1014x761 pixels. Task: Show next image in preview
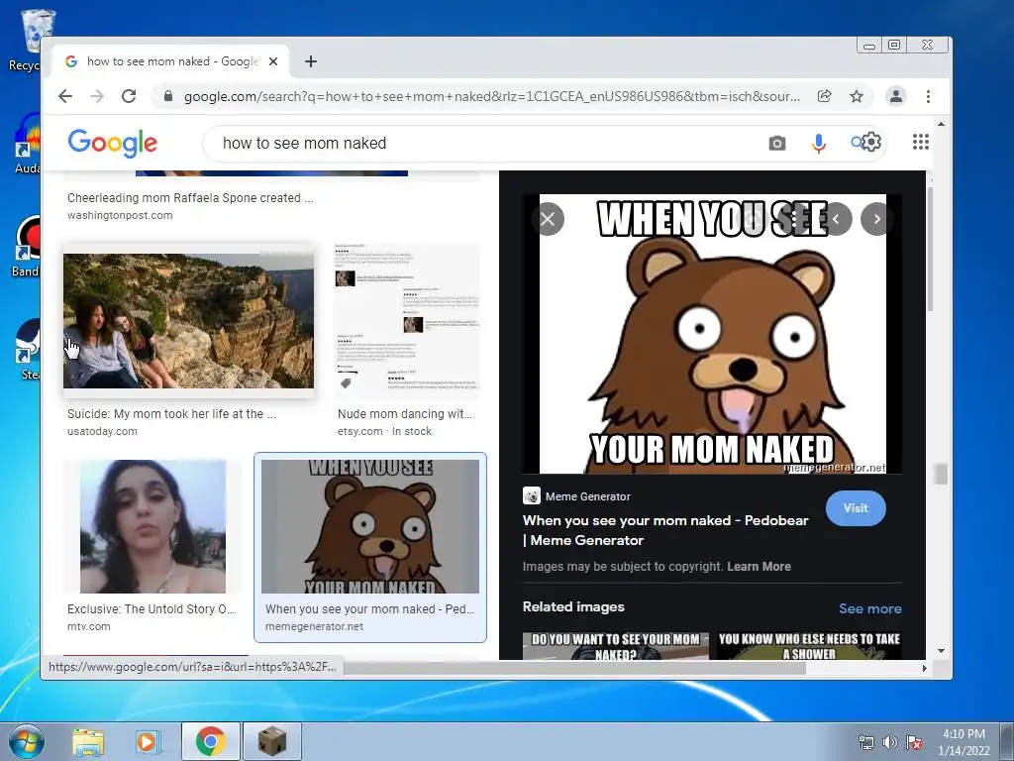coord(877,219)
